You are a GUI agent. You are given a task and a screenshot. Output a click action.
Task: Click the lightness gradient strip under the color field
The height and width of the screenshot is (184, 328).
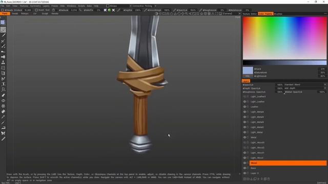pyautogui.click(x=284, y=62)
